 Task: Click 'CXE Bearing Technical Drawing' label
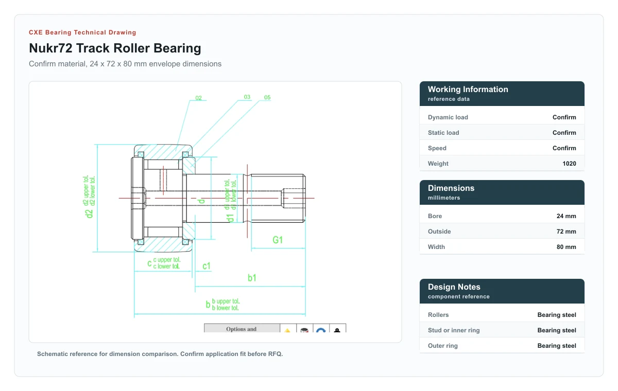82,32
